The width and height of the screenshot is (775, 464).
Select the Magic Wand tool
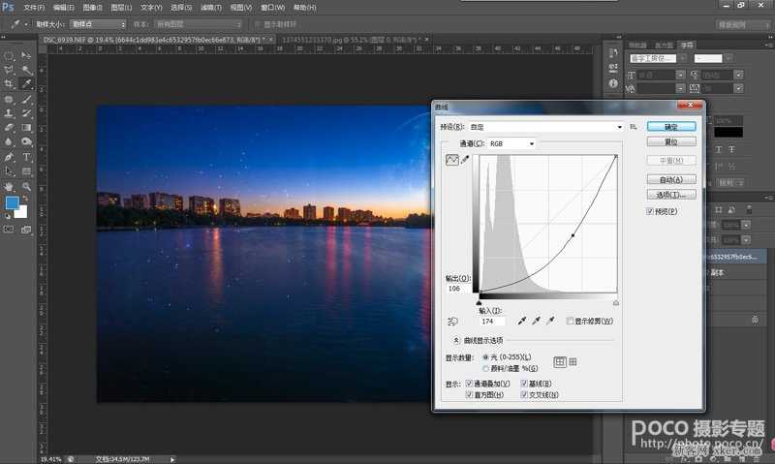[x=26, y=70]
